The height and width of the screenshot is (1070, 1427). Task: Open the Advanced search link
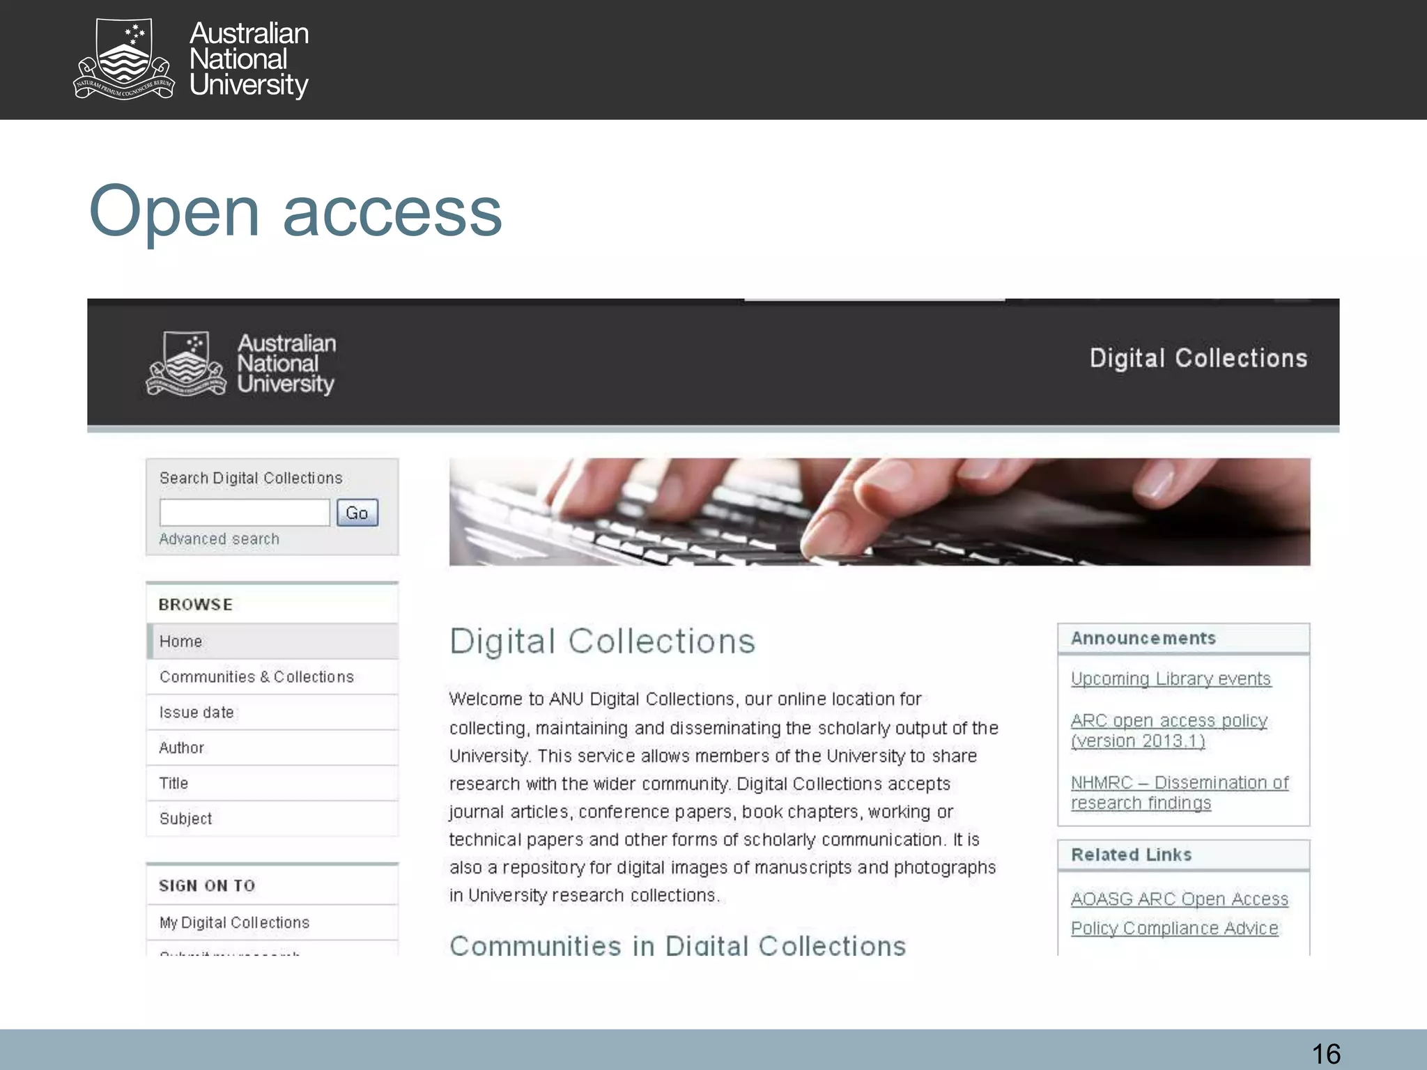coord(219,539)
